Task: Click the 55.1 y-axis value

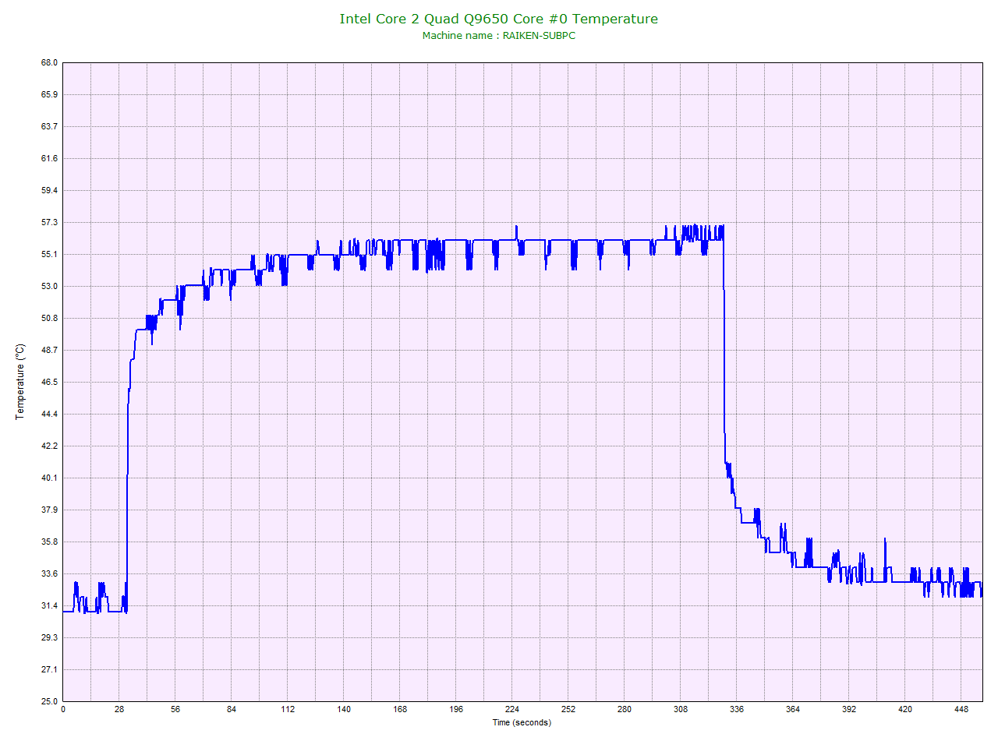Action: coord(49,254)
